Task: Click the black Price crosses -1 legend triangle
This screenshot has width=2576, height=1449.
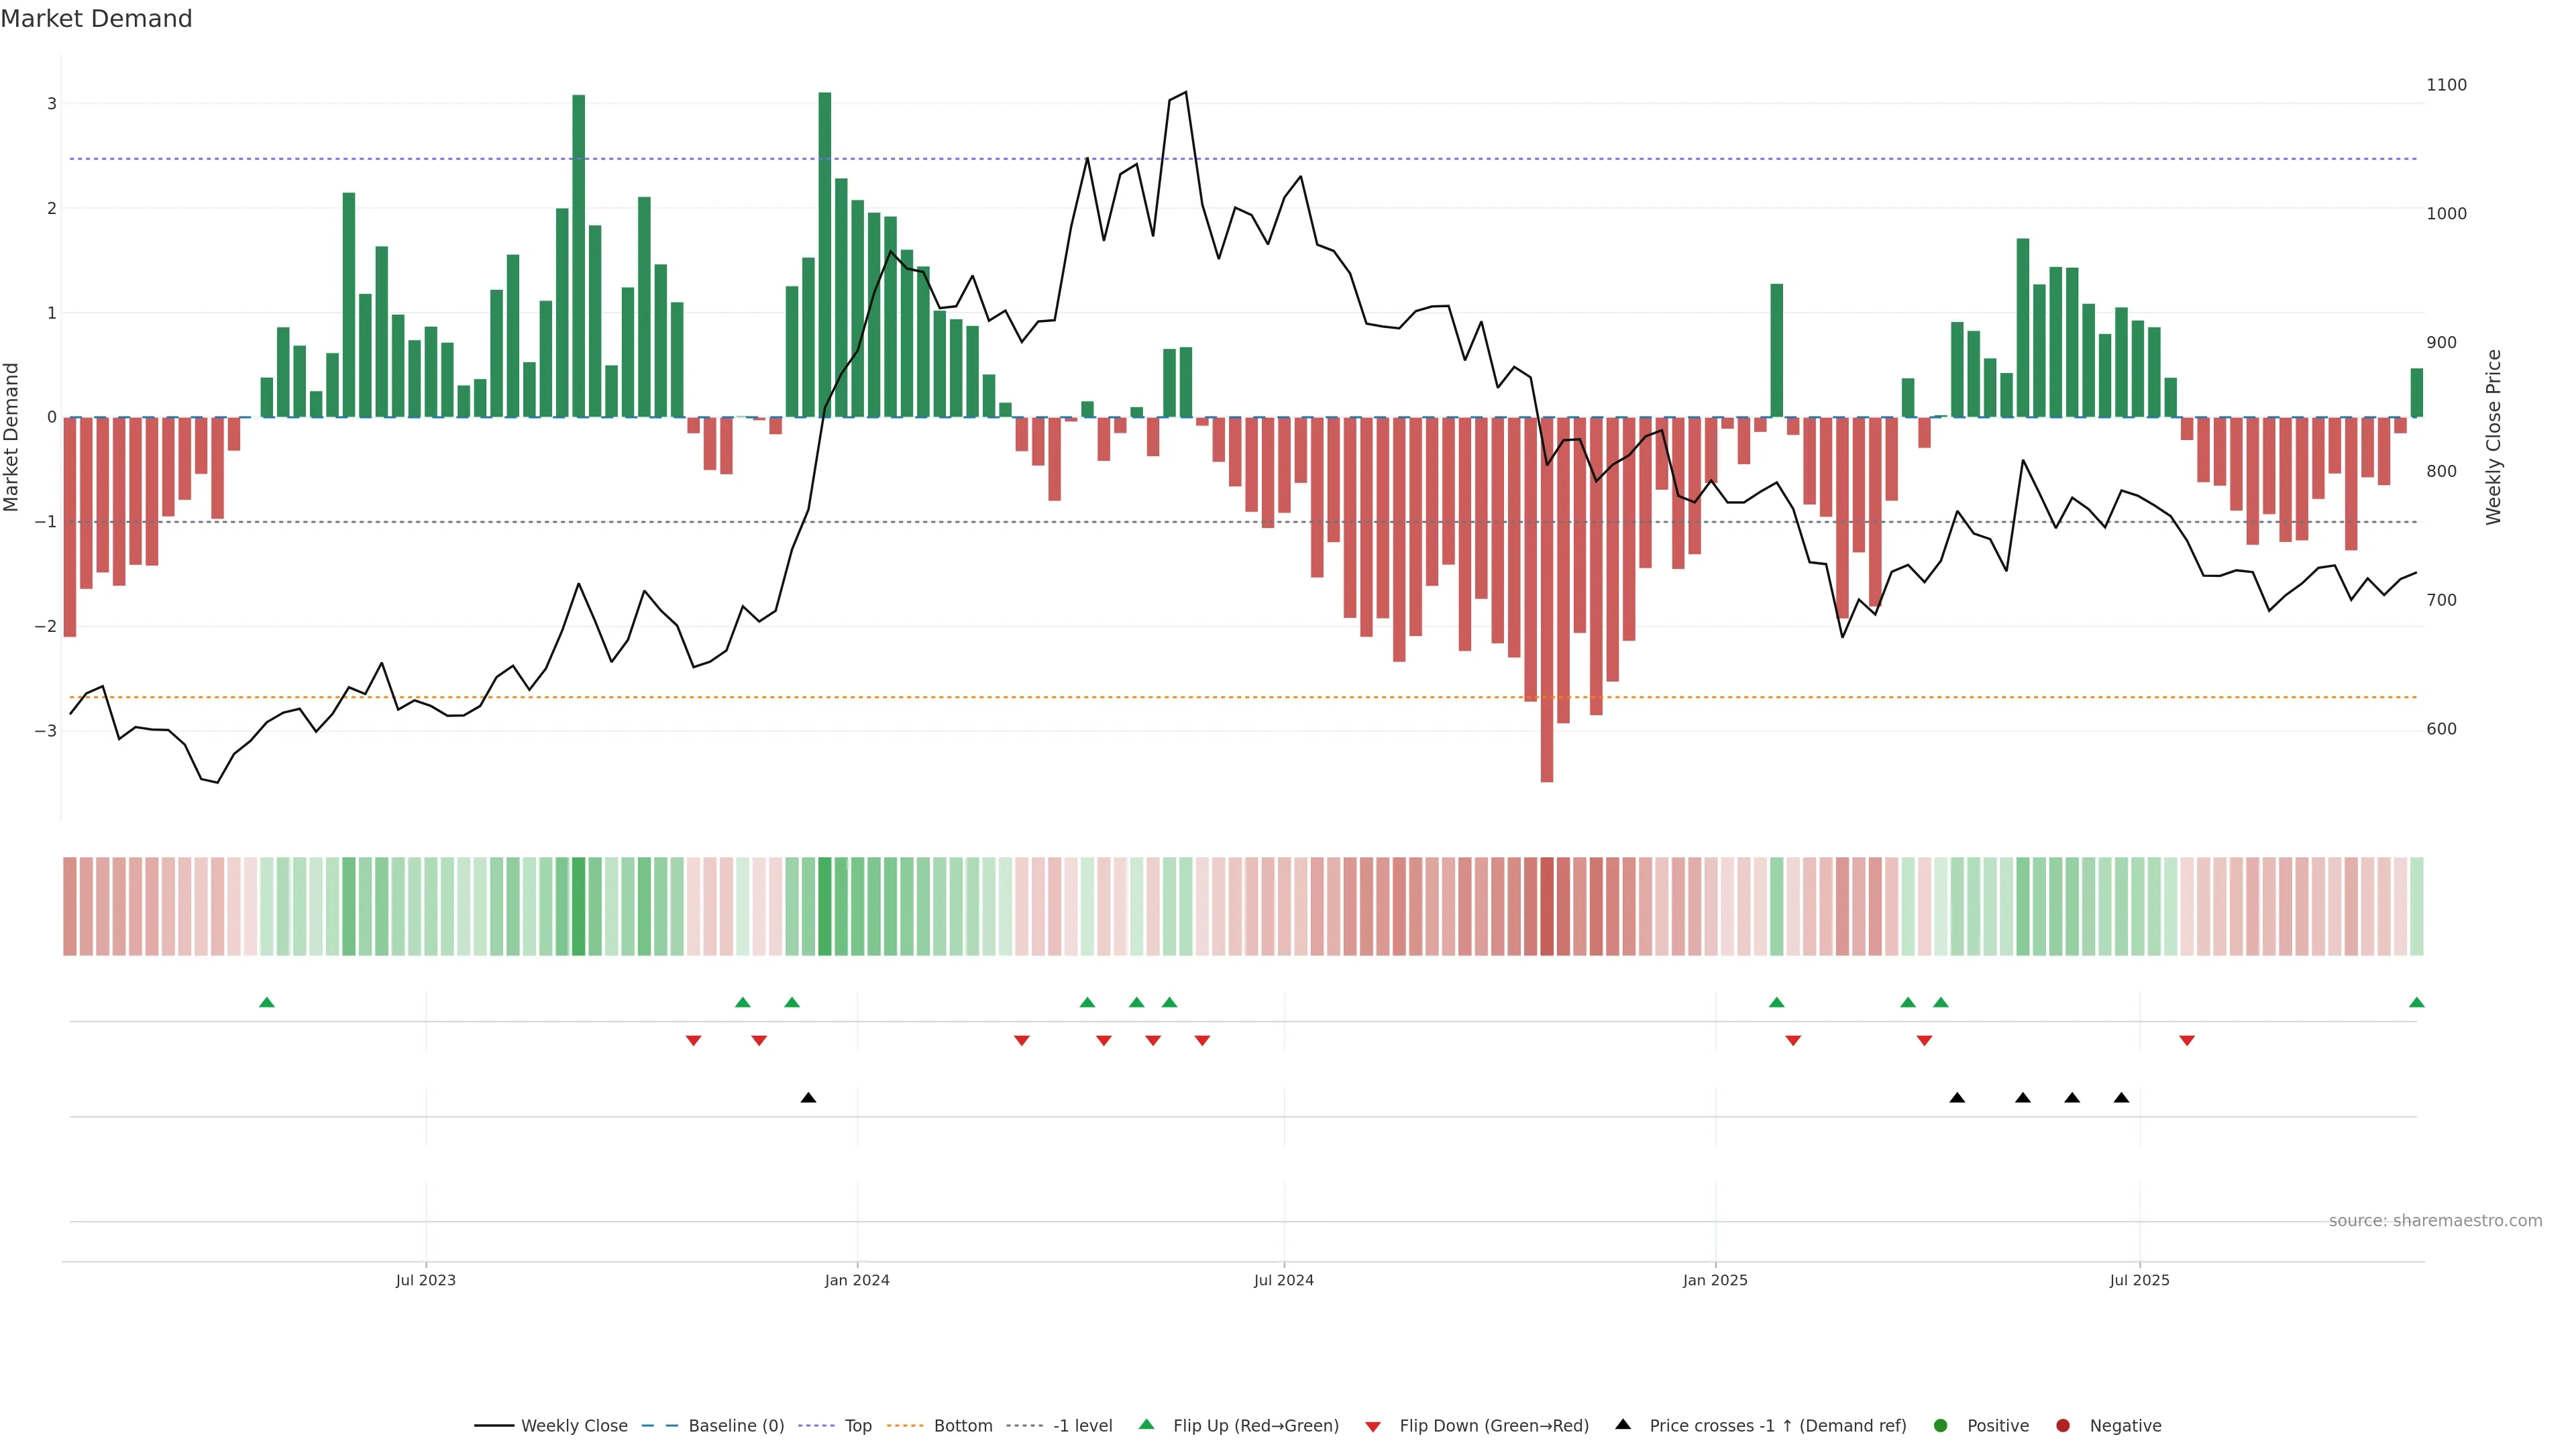Action: point(1623,1424)
